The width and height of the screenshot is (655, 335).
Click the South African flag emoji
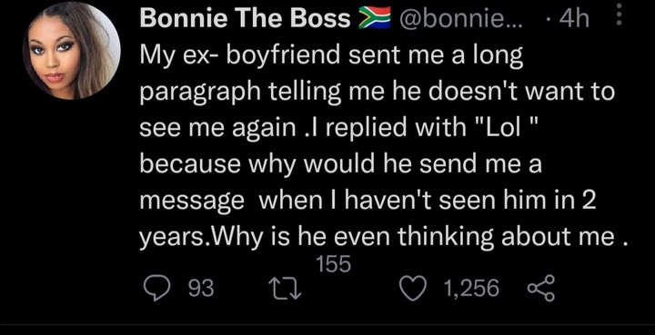pos(374,19)
